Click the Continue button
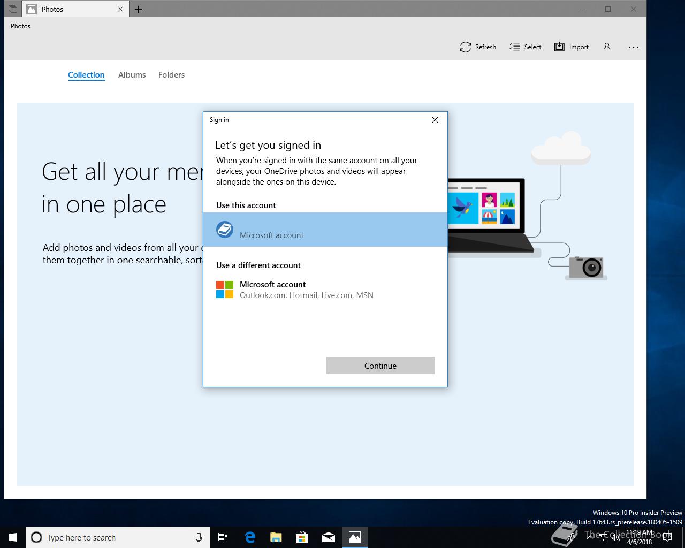Viewport: 685px width, 548px height. tap(380, 366)
